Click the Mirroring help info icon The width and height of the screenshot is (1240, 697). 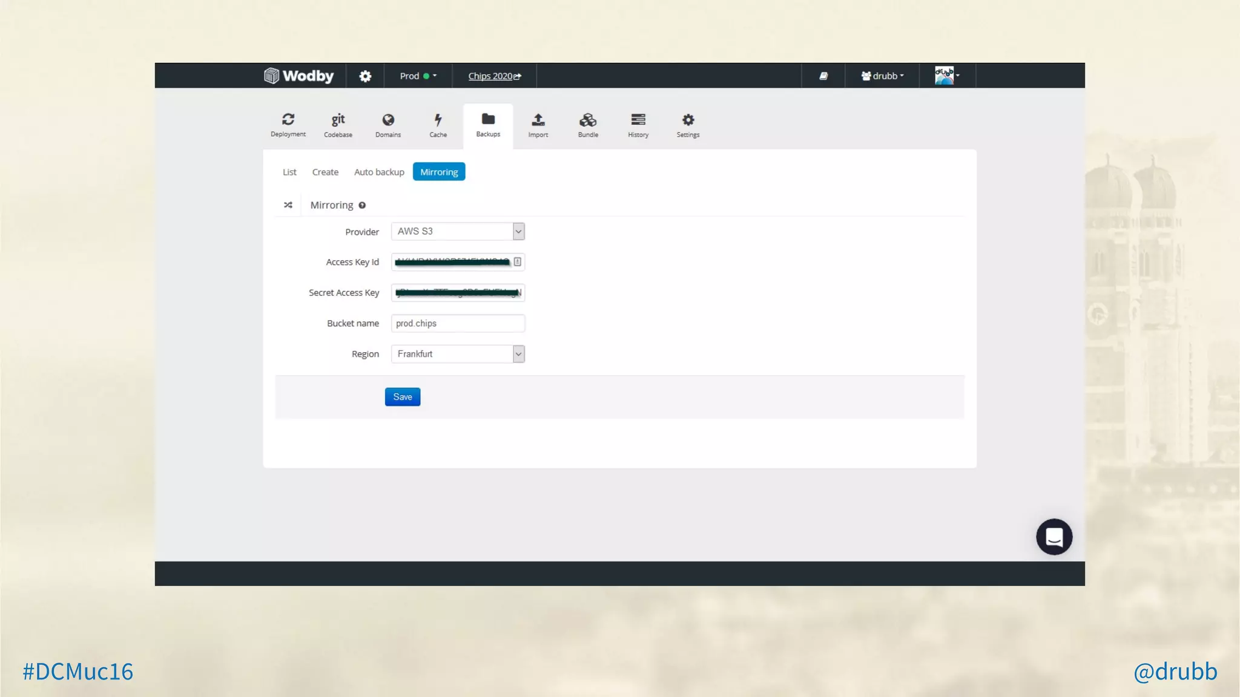coord(362,205)
